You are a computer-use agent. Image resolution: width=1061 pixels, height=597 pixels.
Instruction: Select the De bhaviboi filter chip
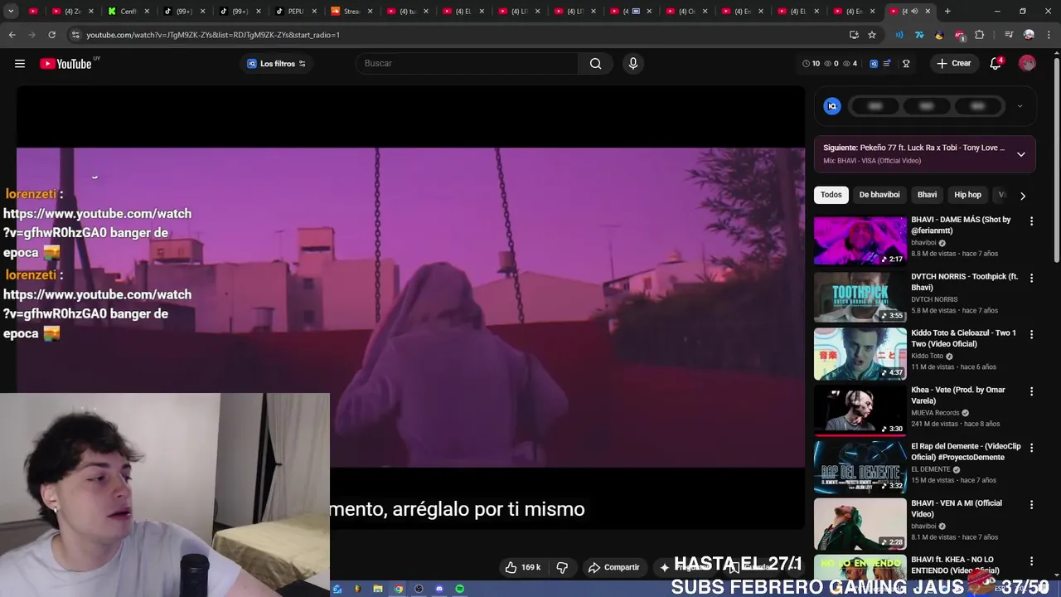(x=879, y=195)
